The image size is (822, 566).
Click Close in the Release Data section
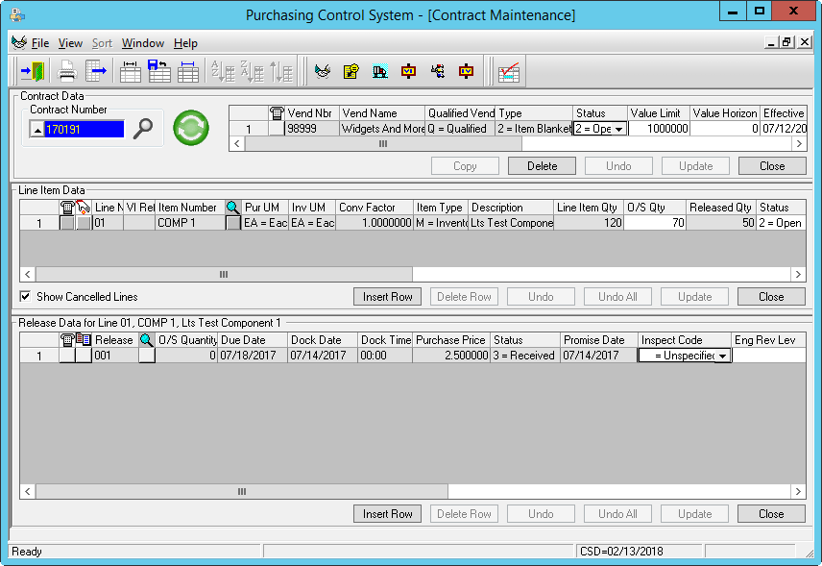tap(771, 514)
